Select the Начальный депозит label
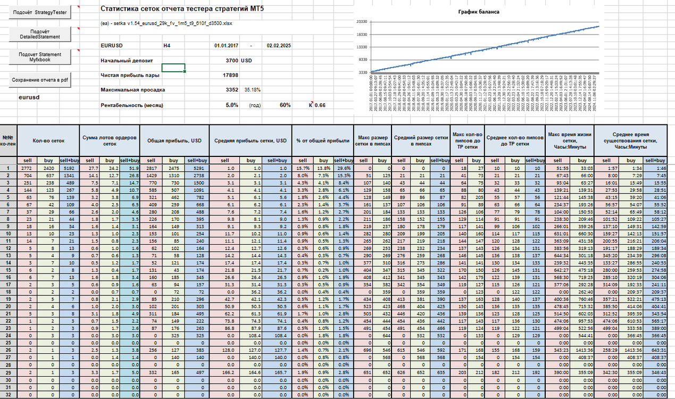The height and width of the screenshot is (399, 675). pos(126,61)
